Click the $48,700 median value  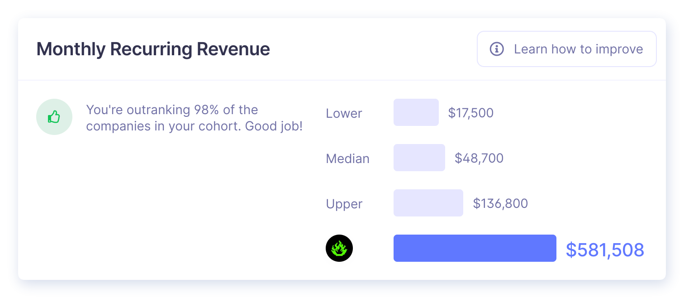click(x=479, y=158)
